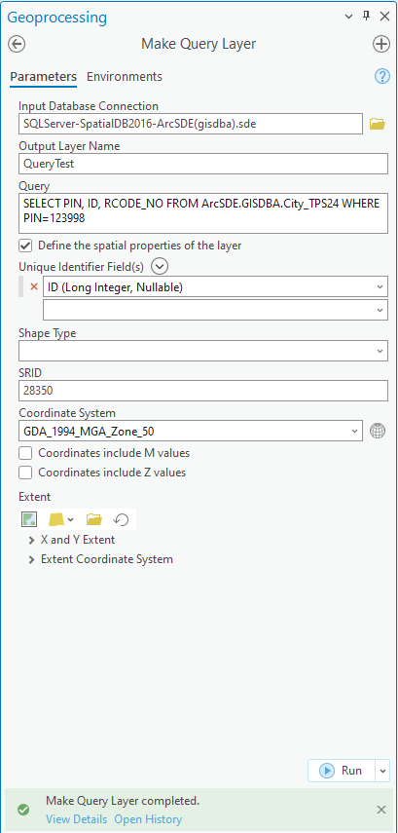Viewport: 398px width, 833px height.
Task: Browse for input database connection folder
Action: 378,124
